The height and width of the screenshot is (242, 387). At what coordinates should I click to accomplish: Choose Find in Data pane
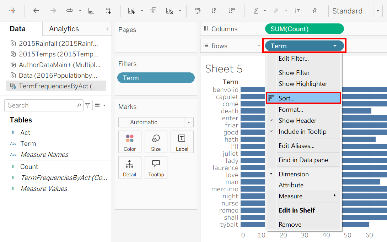tap(303, 160)
